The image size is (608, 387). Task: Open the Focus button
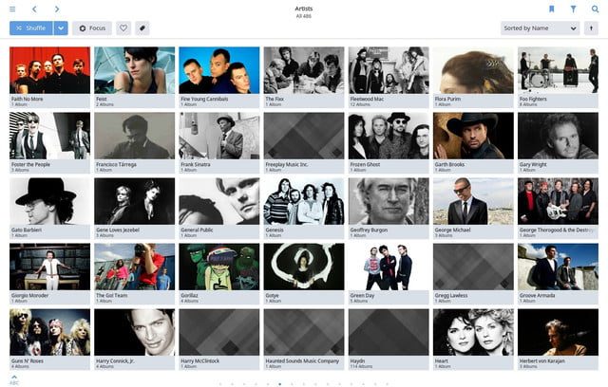[92, 28]
